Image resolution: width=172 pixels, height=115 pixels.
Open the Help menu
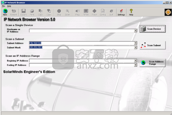coord(9,6)
